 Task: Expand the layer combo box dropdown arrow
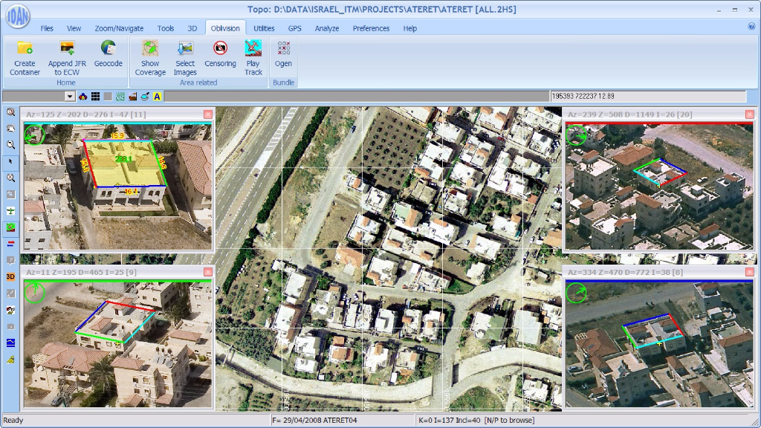[x=70, y=97]
